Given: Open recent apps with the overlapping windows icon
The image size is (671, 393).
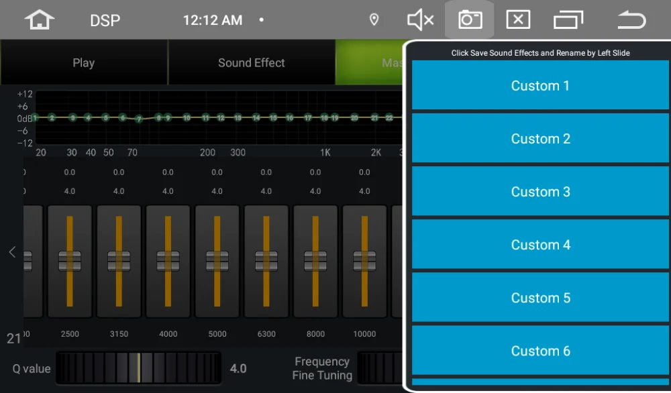Looking at the screenshot, I should (x=568, y=19).
